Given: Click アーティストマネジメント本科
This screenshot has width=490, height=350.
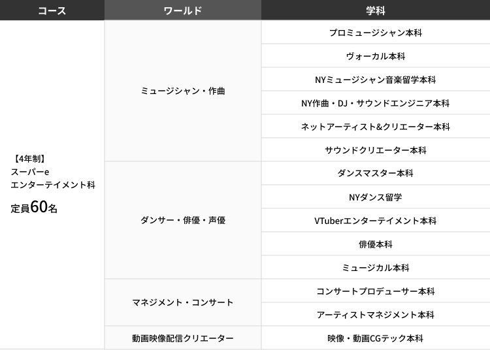Looking at the screenshot, I should point(376,315).
